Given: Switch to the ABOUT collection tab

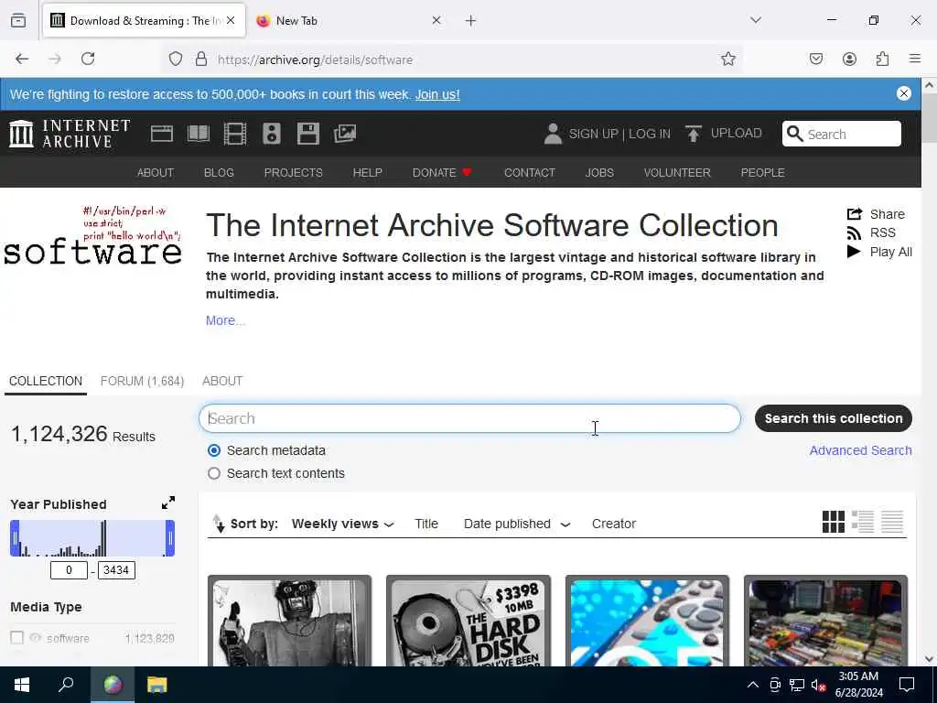Looking at the screenshot, I should (222, 381).
